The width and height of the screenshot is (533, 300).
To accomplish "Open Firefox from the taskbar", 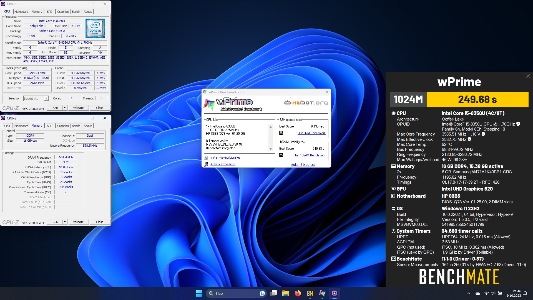I will pyautogui.click(x=298, y=293).
